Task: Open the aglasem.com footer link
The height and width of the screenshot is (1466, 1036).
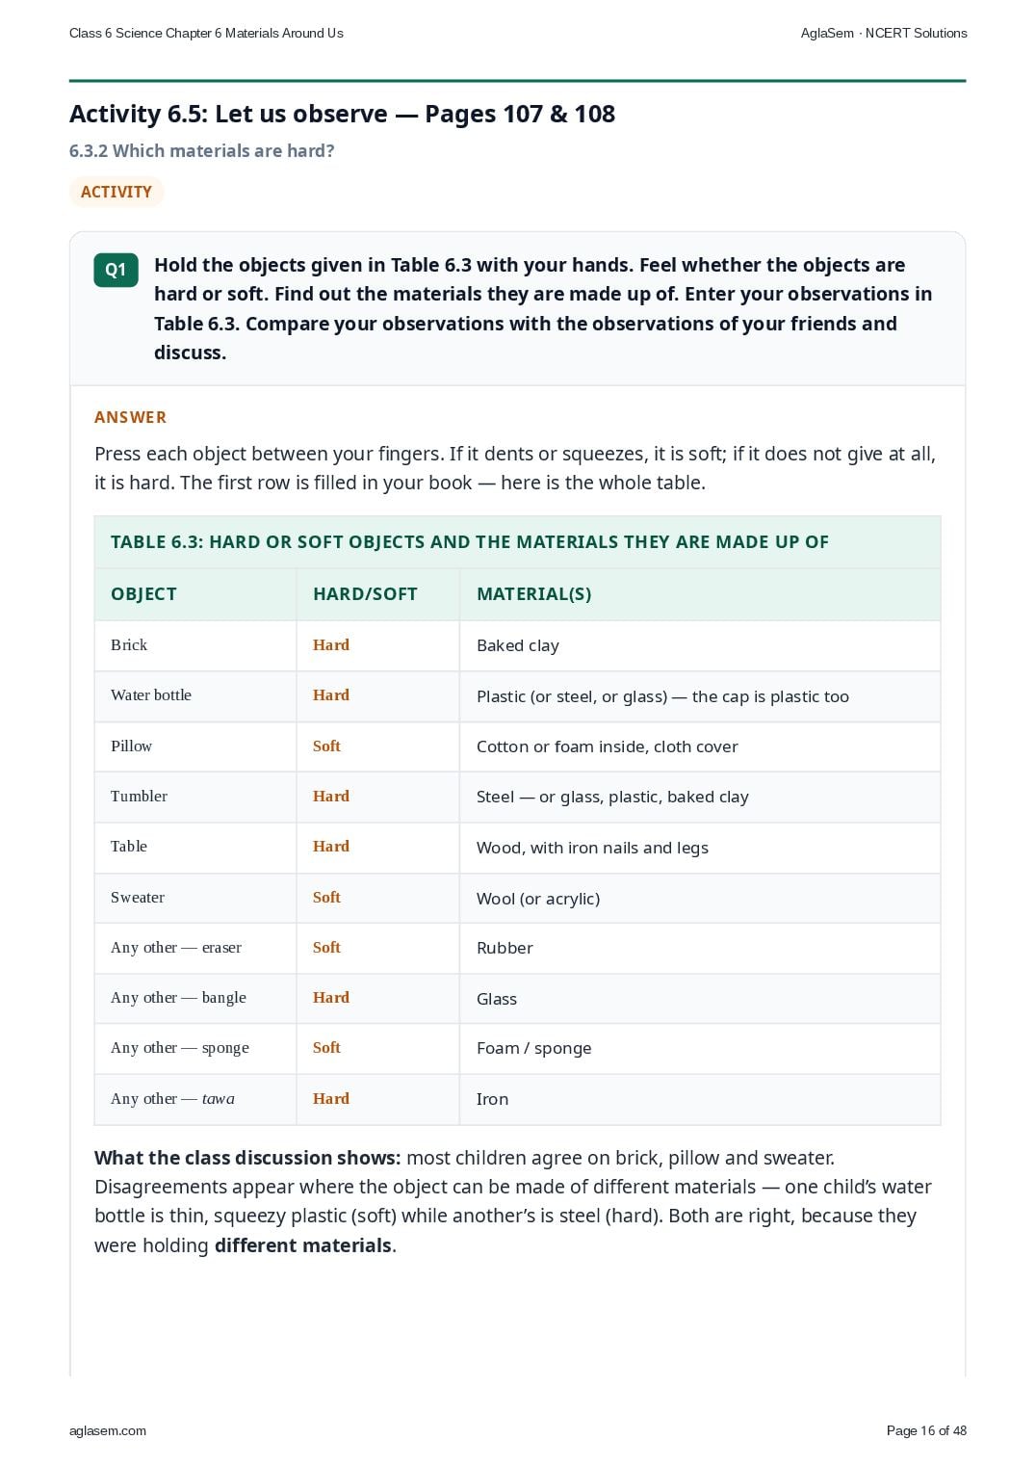Action: (108, 1430)
